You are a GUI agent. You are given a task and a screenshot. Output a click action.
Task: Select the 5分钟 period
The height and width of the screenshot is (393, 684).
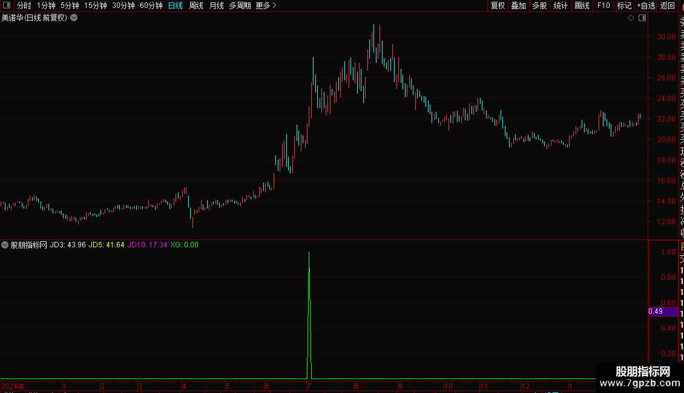pos(70,5)
